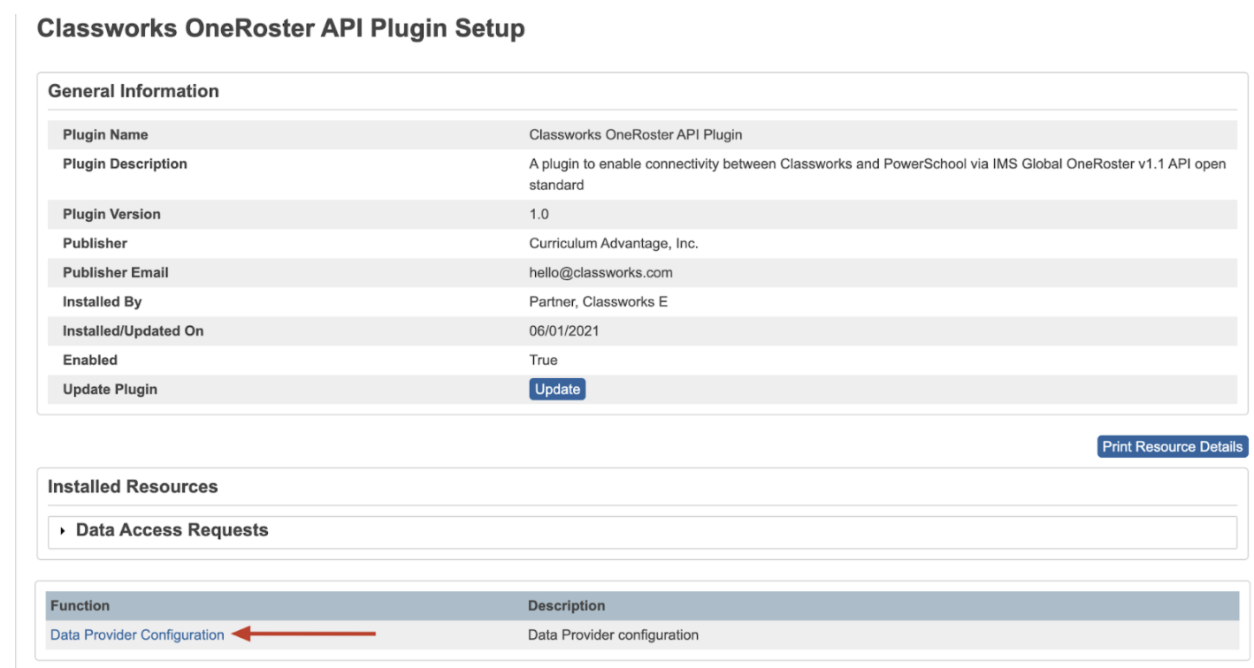The height and width of the screenshot is (668, 1254).
Task: Click the 'Installed By' label
Action: coord(102,301)
